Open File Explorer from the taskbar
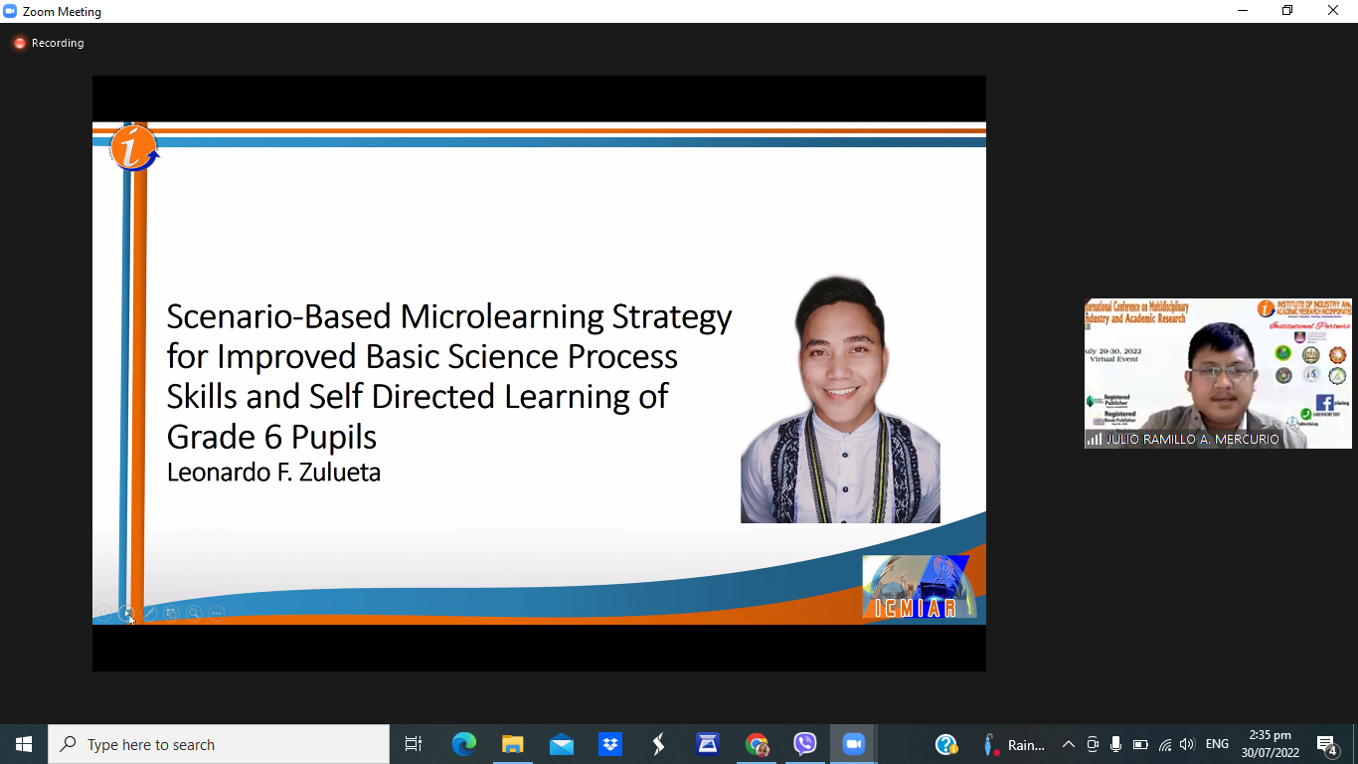1358x764 pixels. (512, 744)
